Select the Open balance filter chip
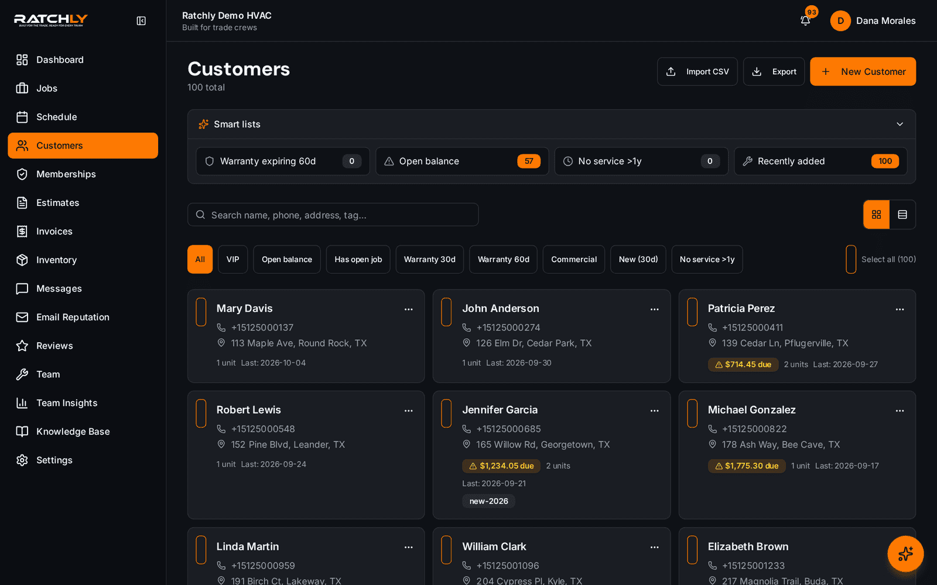 pos(287,259)
